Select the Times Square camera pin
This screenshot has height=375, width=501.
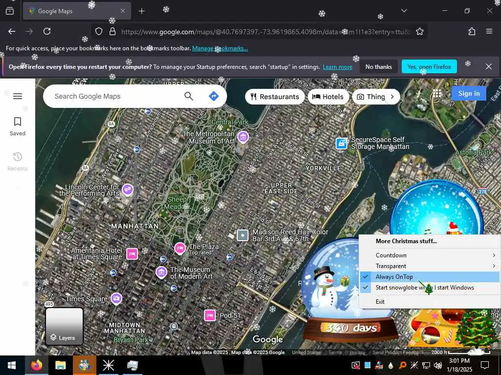click(x=116, y=298)
